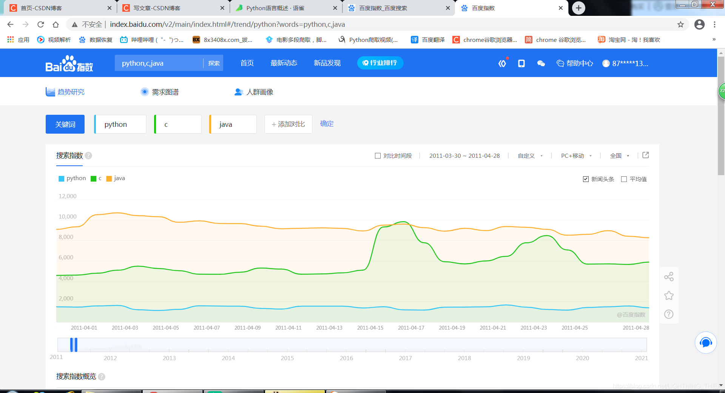Click the browser address bar URL
The width and height of the screenshot is (725, 393).
point(227,25)
